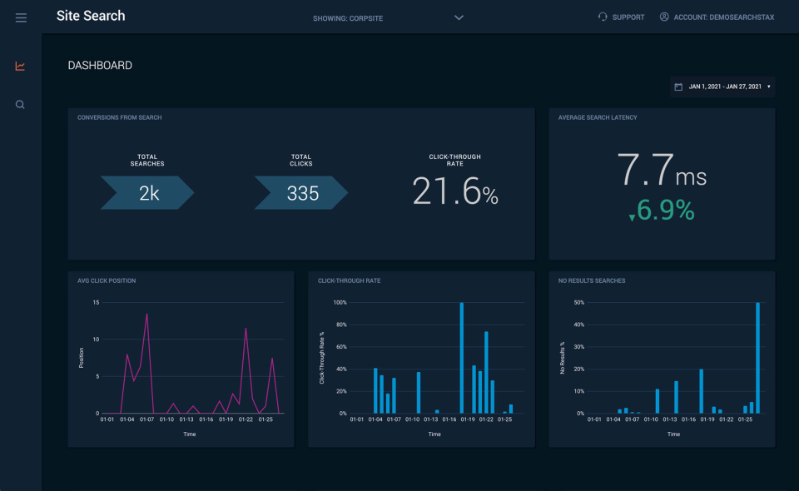Select the DASHBOARD heading

point(98,65)
